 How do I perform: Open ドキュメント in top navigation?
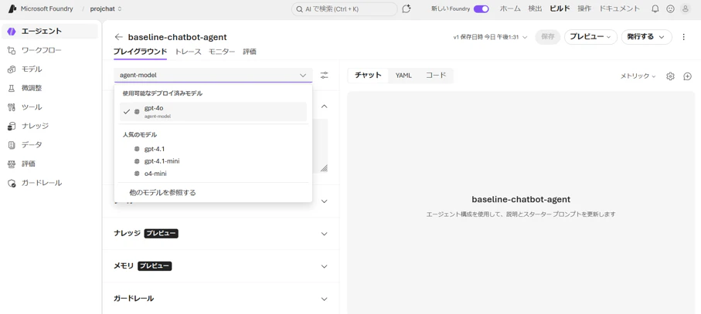click(x=620, y=9)
